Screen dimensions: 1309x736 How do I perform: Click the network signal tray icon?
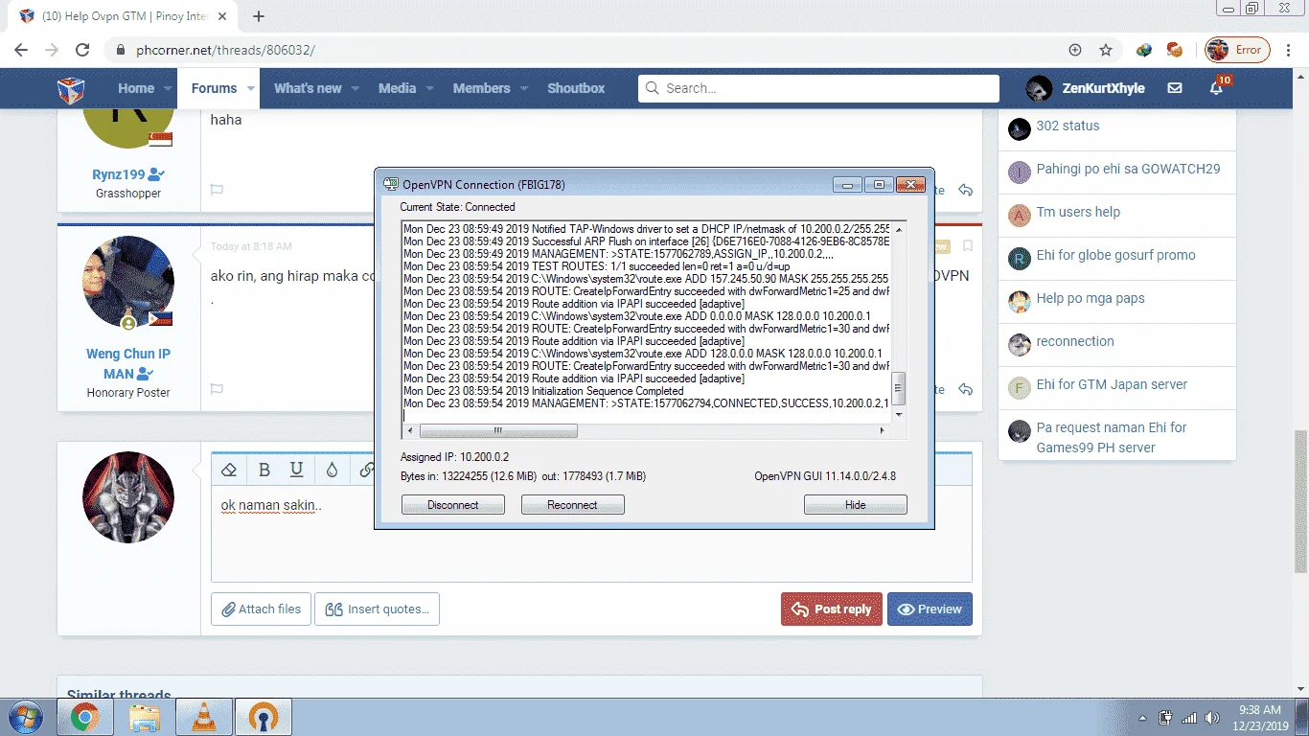pyautogui.click(x=1189, y=718)
